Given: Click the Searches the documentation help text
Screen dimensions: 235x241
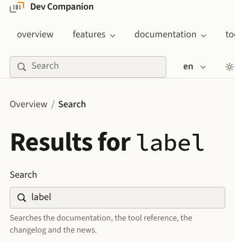Looking at the screenshot, I should pos(101,224).
